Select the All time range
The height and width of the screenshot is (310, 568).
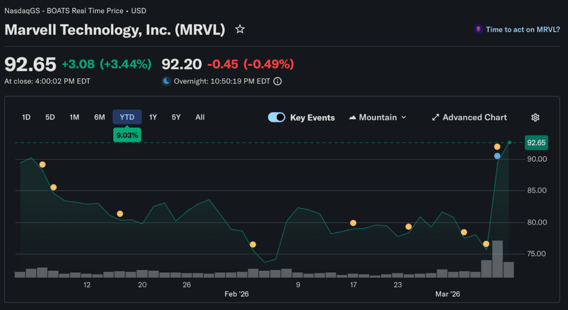pyautogui.click(x=200, y=117)
